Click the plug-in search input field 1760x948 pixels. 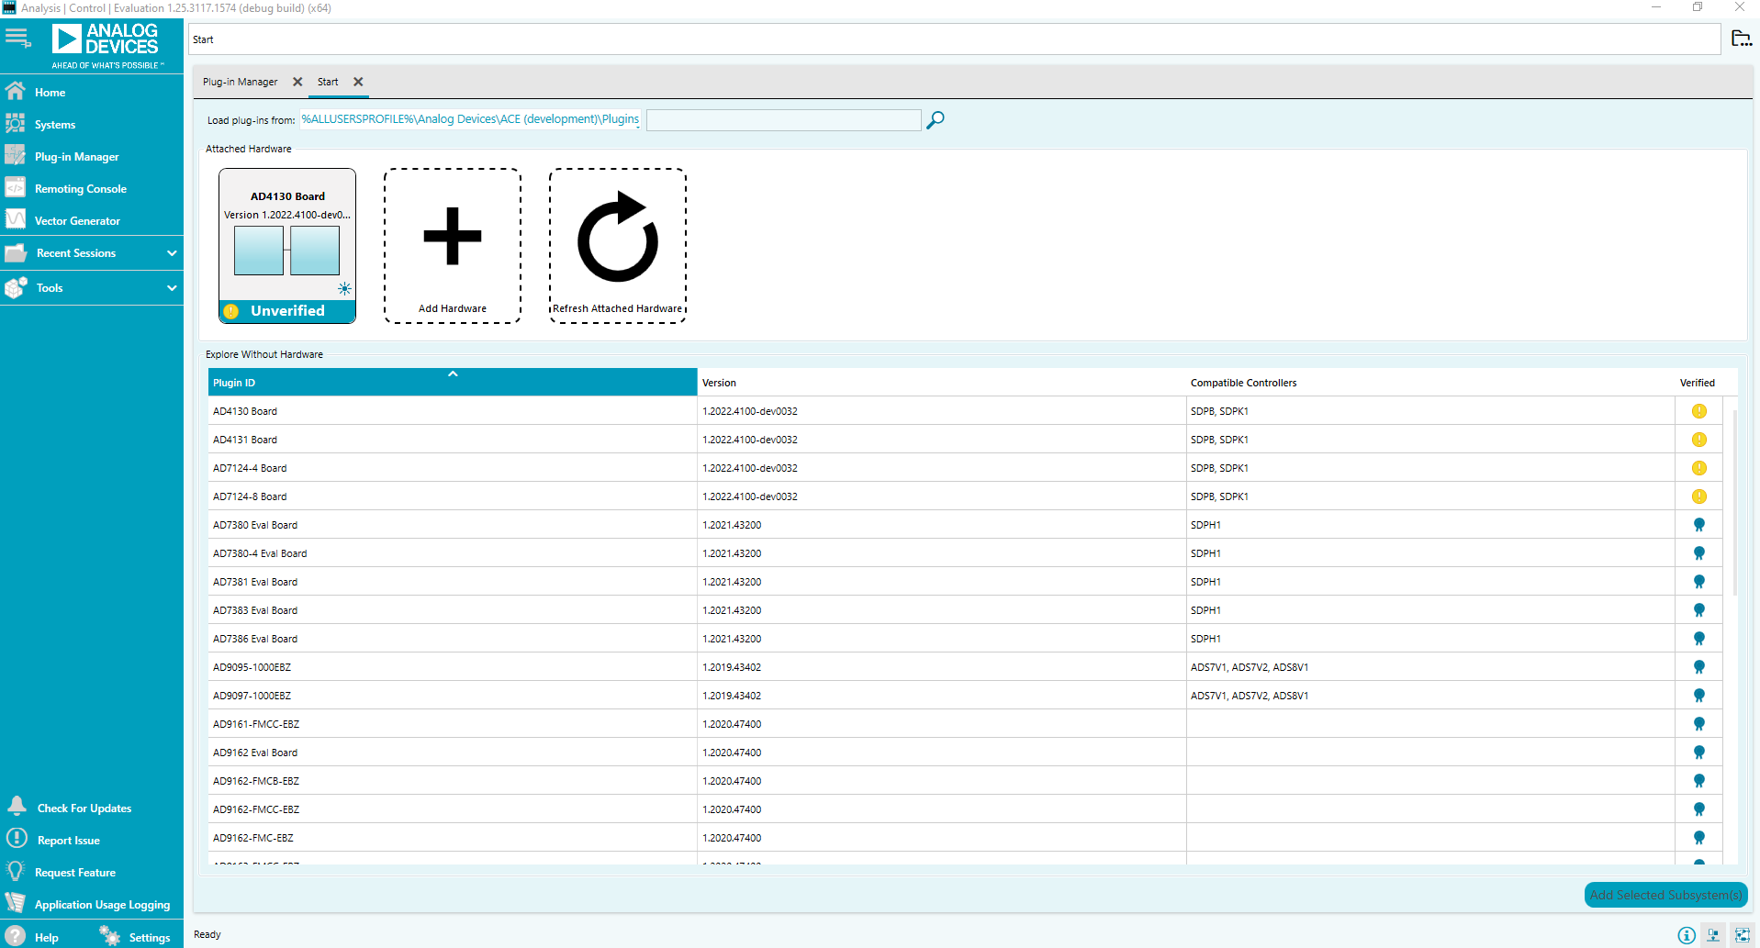pyautogui.click(x=783, y=120)
